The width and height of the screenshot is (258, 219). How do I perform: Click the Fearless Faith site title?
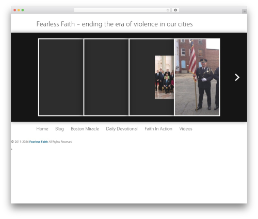click(x=115, y=24)
